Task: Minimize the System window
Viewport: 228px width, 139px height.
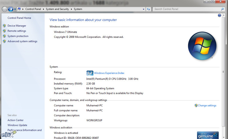Action: pos(206,1)
